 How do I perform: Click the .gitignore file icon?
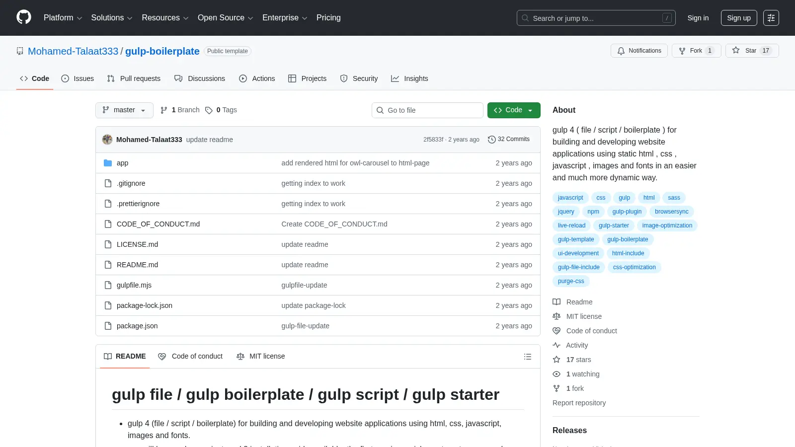(x=108, y=183)
